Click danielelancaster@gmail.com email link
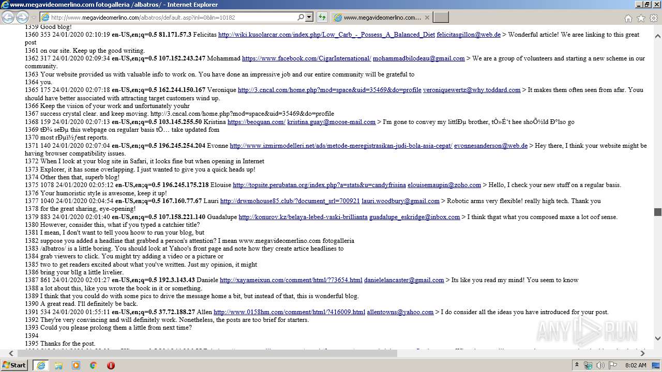Viewport: 662px width, 372px height. pos(404,280)
